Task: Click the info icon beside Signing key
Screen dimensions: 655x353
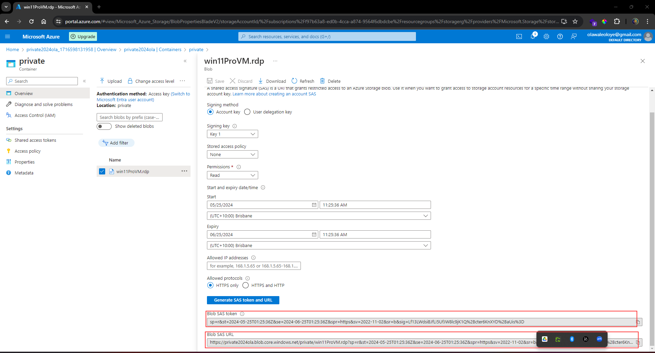Action: coord(235,126)
